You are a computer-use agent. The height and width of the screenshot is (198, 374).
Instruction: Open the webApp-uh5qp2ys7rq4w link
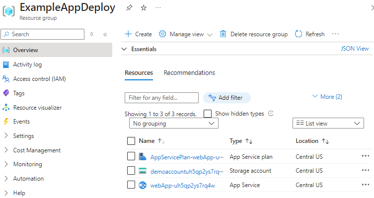pos(183,186)
